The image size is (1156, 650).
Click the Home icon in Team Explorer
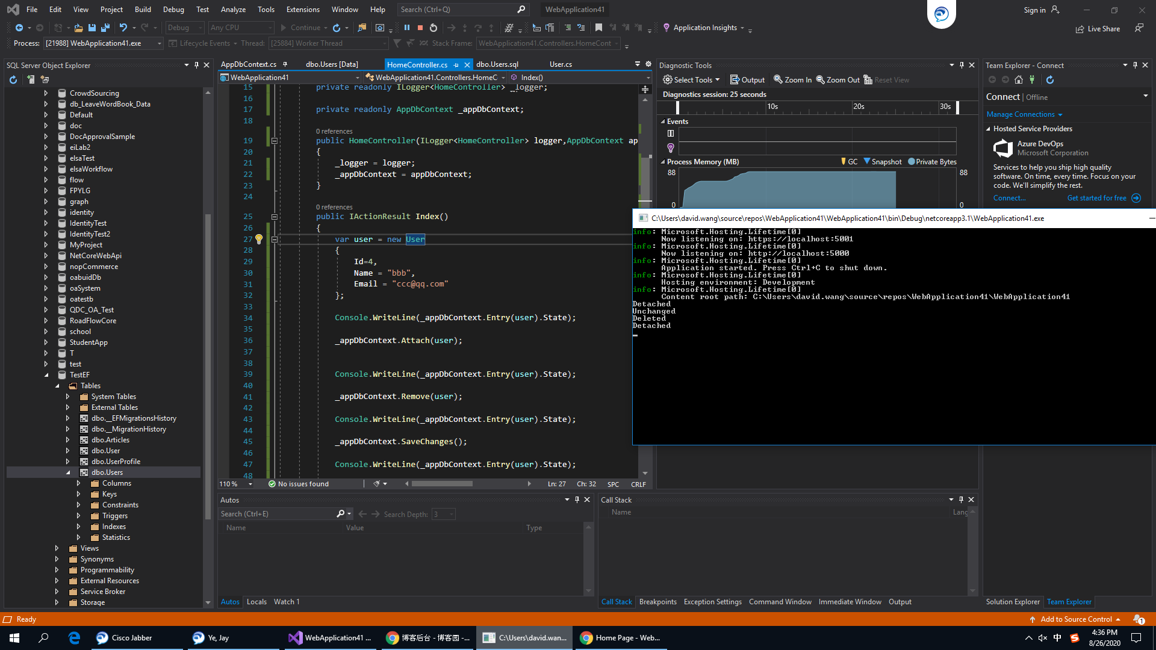[x=1019, y=79]
